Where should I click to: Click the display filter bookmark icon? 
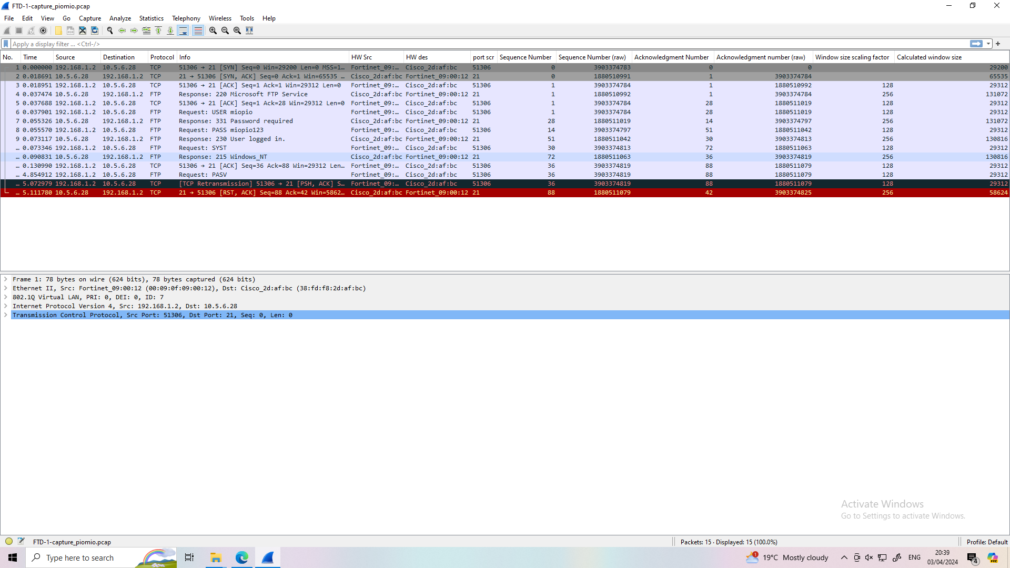coord(5,44)
